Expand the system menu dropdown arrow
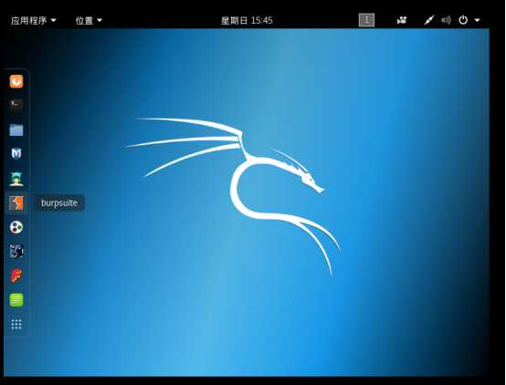 (x=477, y=20)
